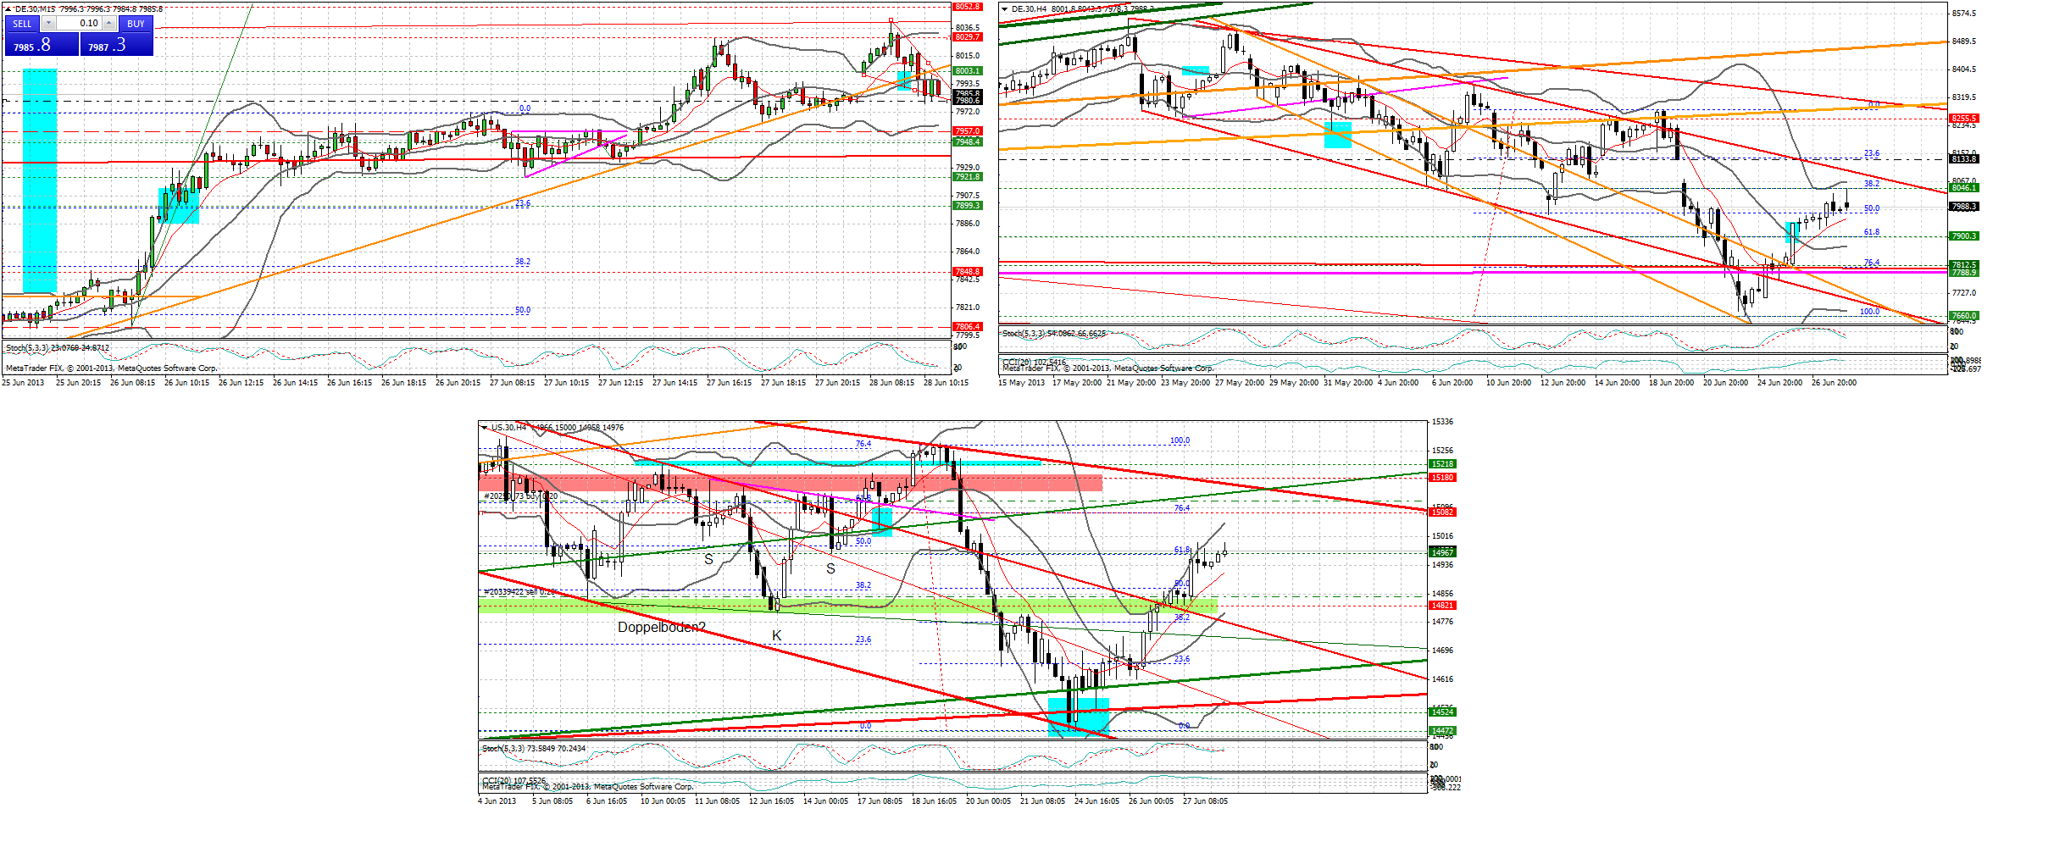Click the green 7948.4 price label
The image size is (2054, 864).
tap(968, 142)
